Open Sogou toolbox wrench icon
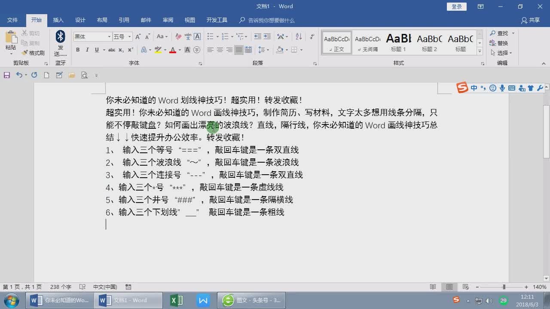Screen dimensions: 550x309 coord(540,88)
